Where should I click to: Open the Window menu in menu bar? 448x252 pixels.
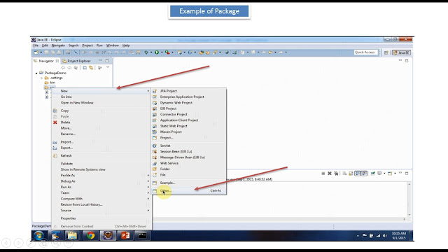(x=113, y=45)
